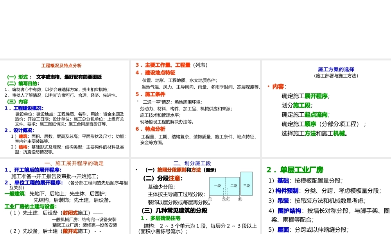Click the heading （三）几种常见建筑的分段
Image resolution: width=391 pixels, height=234 pixels.
click(174, 211)
